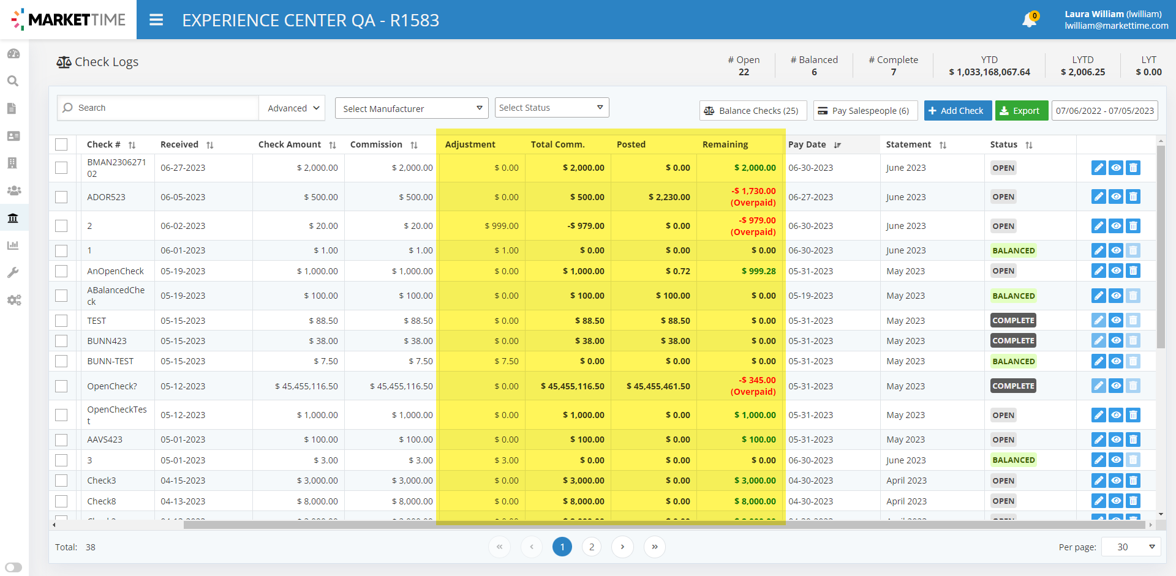The image size is (1176, 576).
Task: Open the bar chart reports sidebar icon
Action: [x=13, y=245]
